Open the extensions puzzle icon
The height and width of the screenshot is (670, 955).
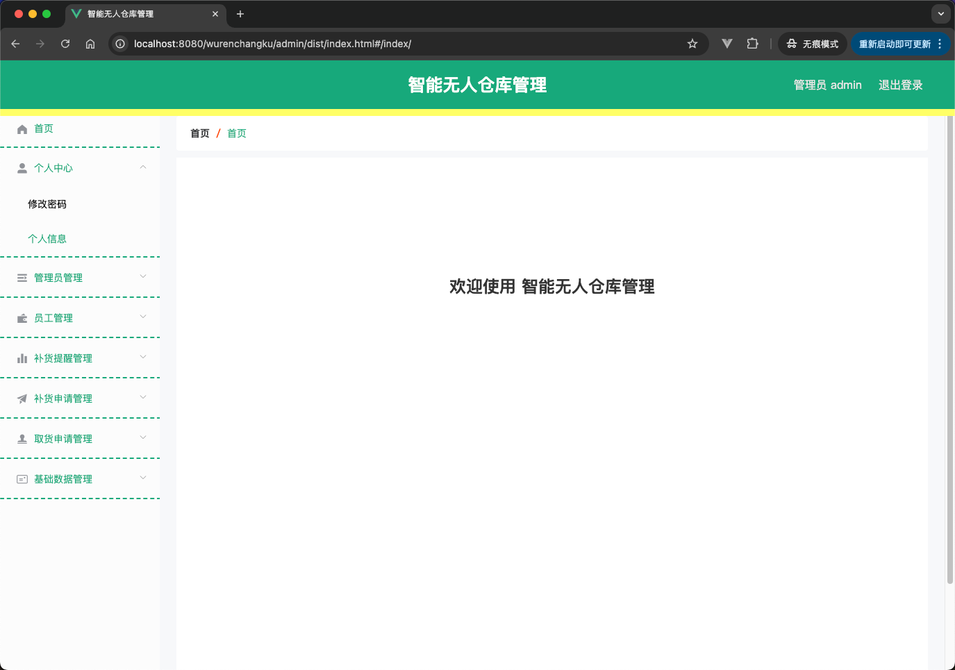pyautogui.click(x=752, y=44)
